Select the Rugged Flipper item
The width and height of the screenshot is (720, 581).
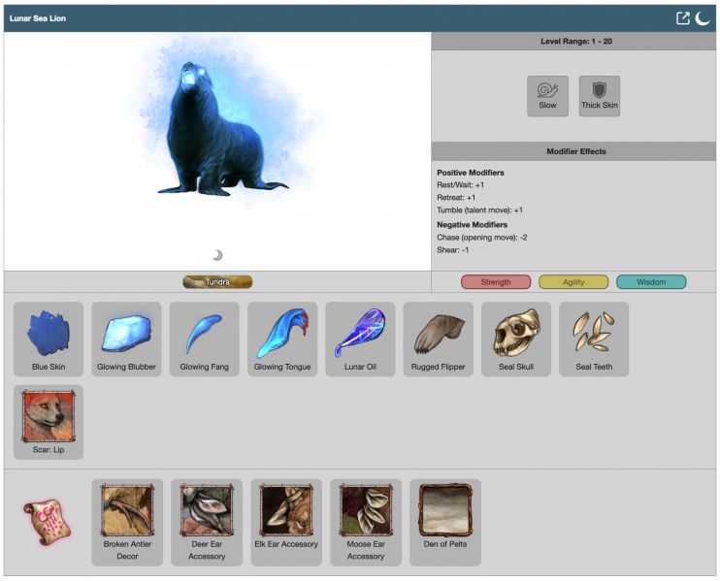click(438, 339)
